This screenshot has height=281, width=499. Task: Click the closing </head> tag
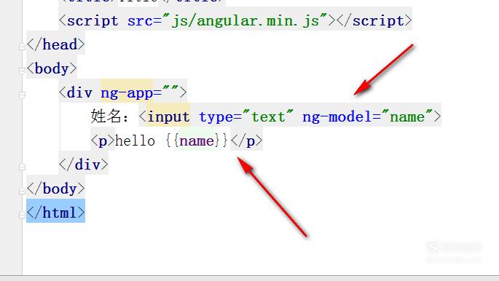55,44
